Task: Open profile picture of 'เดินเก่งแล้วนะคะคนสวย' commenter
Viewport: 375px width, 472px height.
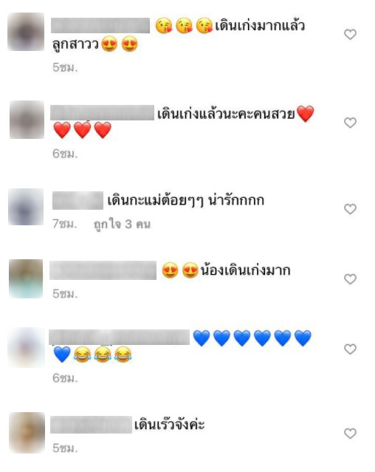Action: (x=27, y=120)
